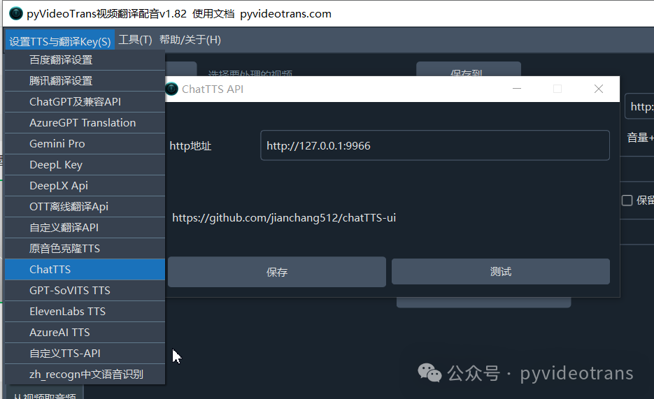The width and height of the screenshot is (654, 399).
Task: Save ChatTTS API settings with 保存
Action: tap(277, 272)
